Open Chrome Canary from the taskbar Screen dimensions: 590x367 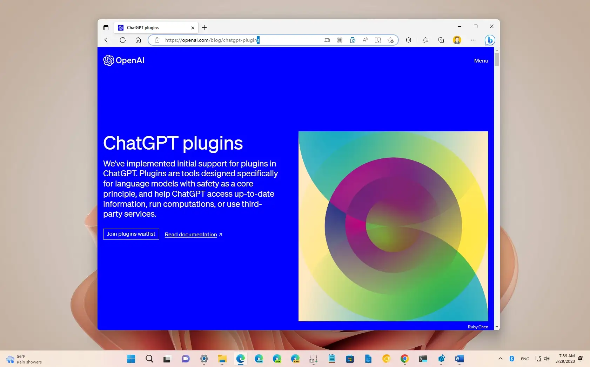pyautogui.click(x=387, y=359)
